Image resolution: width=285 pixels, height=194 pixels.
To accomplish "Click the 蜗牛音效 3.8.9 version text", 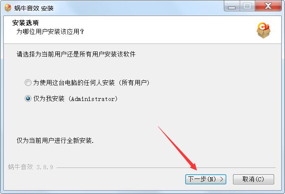I will (31, 167).
